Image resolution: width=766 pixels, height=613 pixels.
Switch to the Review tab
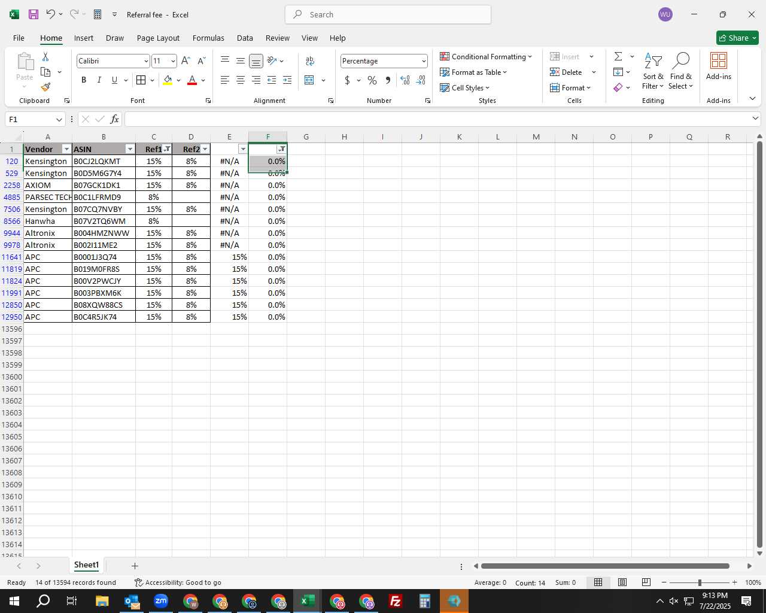tap(278, 38)
